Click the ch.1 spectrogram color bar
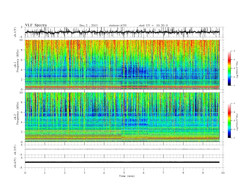This screenshot has height=194, width=251. coord(229,68)
